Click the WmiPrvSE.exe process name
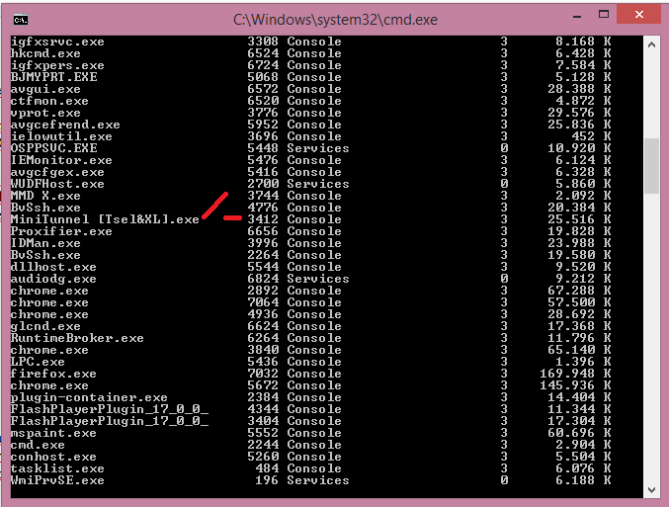 (x=57, y=480)
